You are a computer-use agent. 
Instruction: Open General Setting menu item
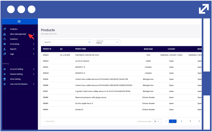tap(16, 74)
